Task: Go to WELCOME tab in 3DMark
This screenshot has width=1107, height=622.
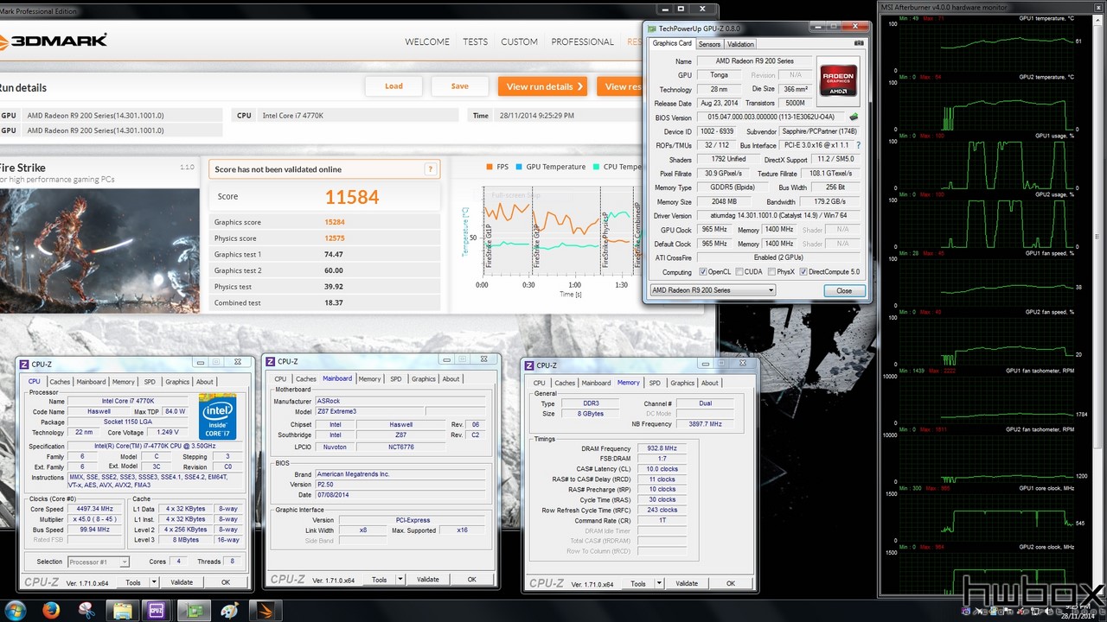Action: click(427, 41)
